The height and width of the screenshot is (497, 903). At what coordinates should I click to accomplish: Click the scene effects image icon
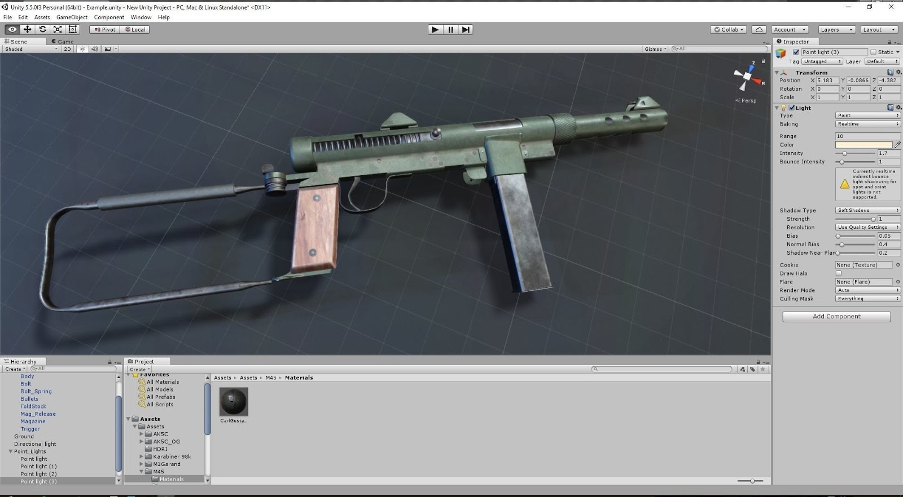click(x=108, y=49)
